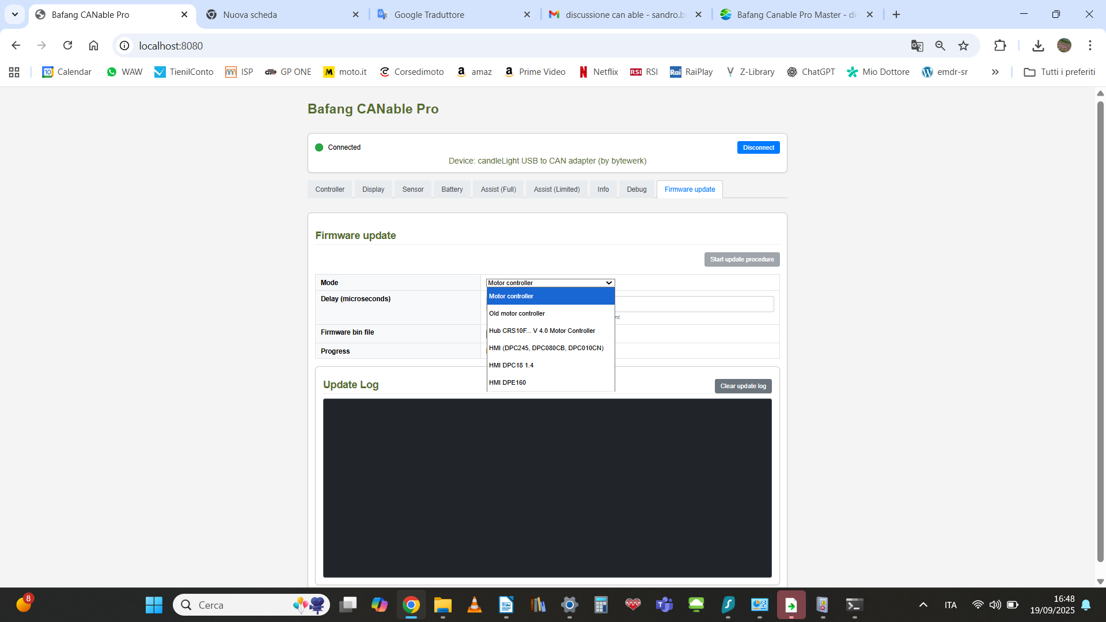
Task: Open the Netflix bookmark
Action: 598,72
